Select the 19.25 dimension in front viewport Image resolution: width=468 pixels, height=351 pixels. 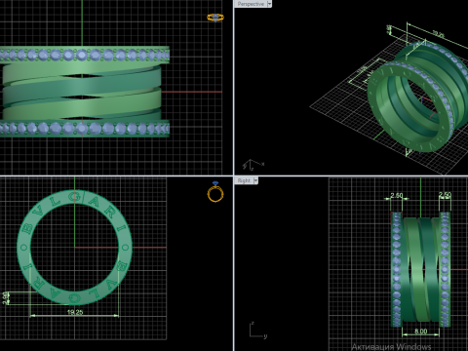75,312
